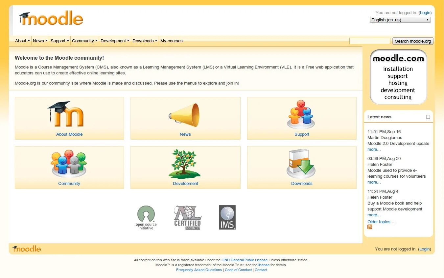The height and width of the screenshot is (278, 444).
Task: Expand the About menu
Action: (22, 41)
